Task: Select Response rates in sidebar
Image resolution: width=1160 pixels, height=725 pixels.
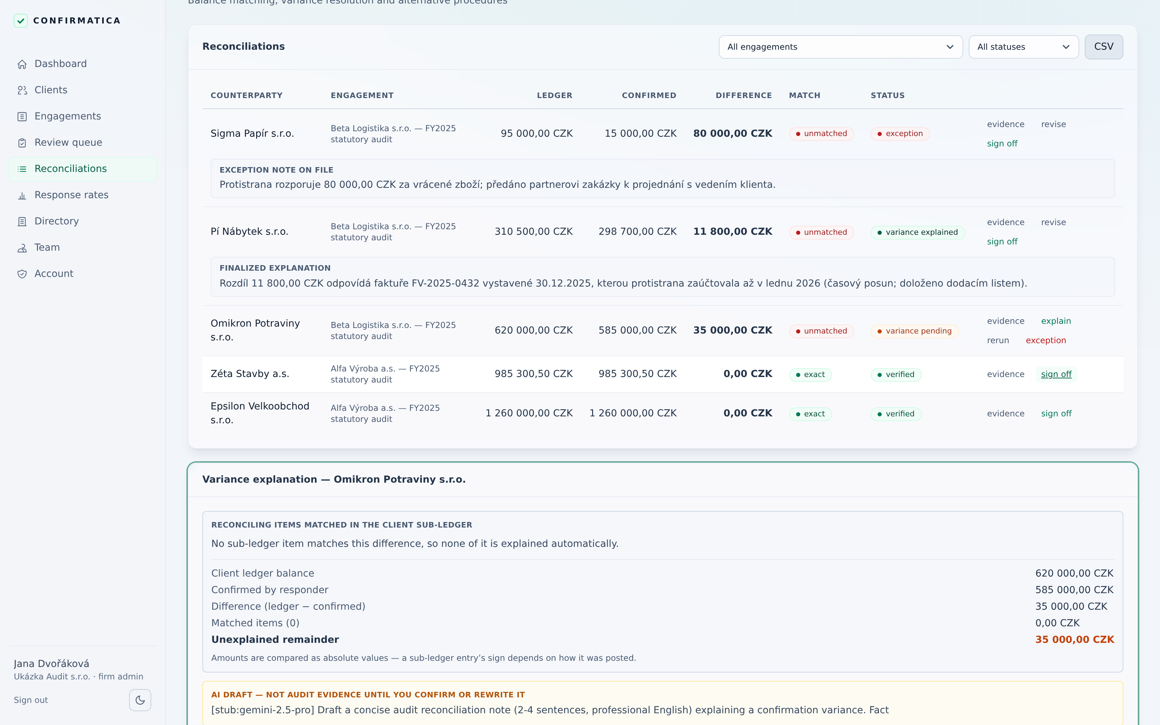Action: [x=83, y=195]
